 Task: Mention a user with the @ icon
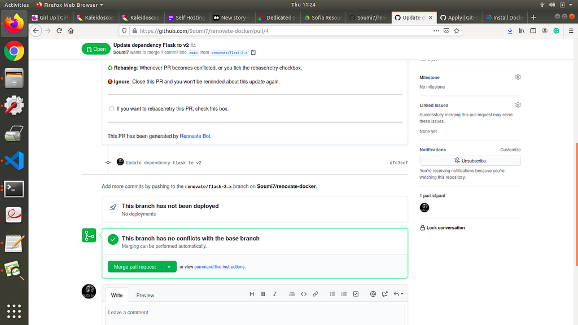373,294
